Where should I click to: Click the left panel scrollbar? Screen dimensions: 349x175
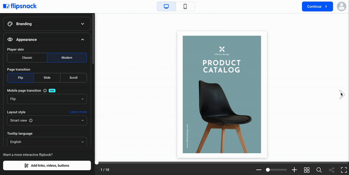93,39
